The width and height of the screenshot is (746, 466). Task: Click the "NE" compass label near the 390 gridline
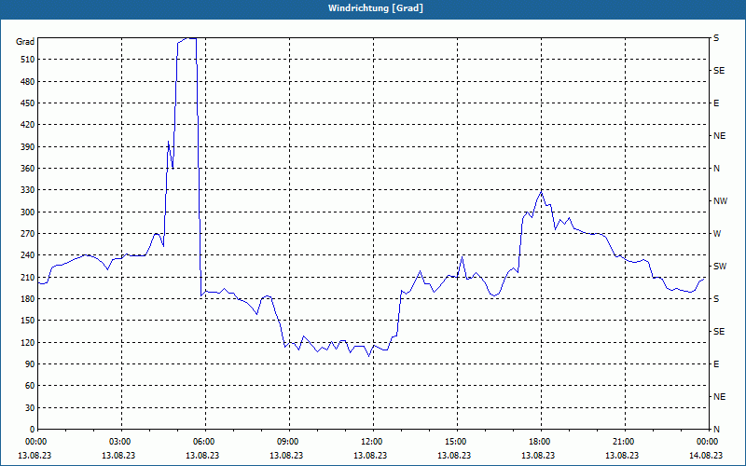[719, 136]
